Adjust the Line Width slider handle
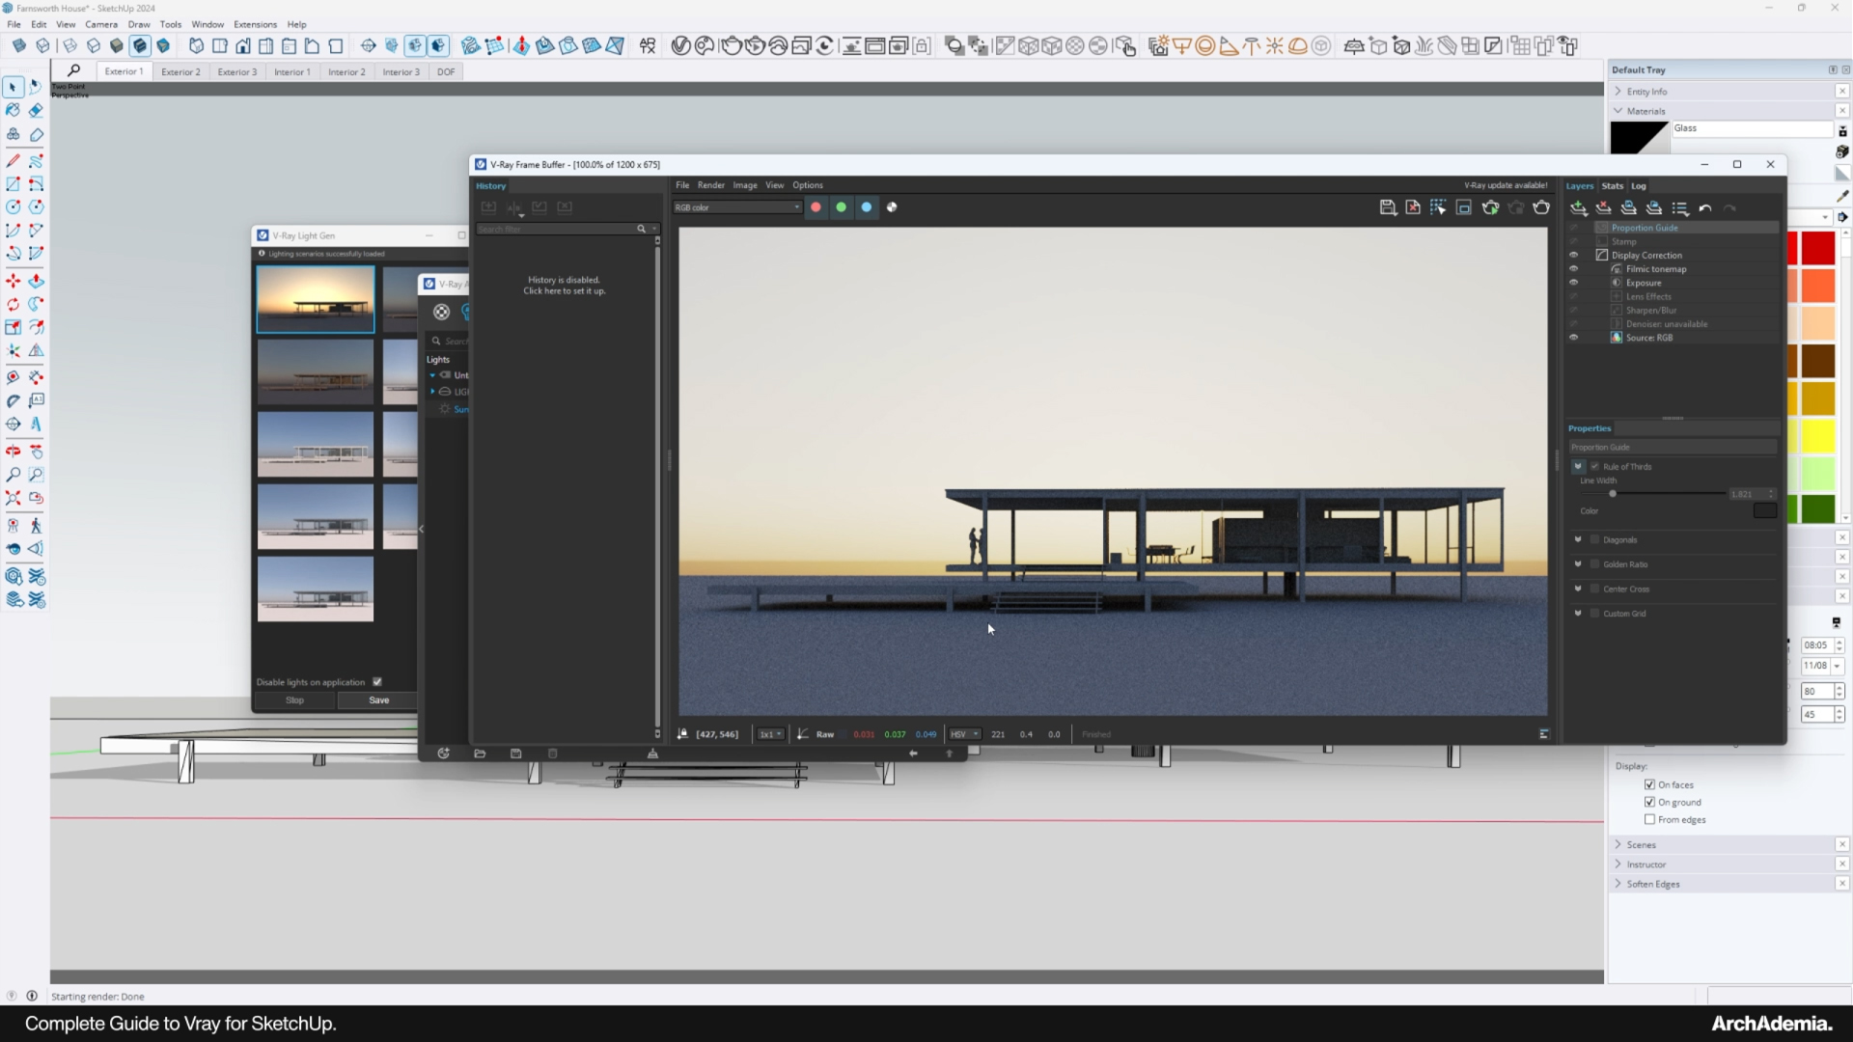This screenshot has height=1042, width=1853. tap(1612, 494)
